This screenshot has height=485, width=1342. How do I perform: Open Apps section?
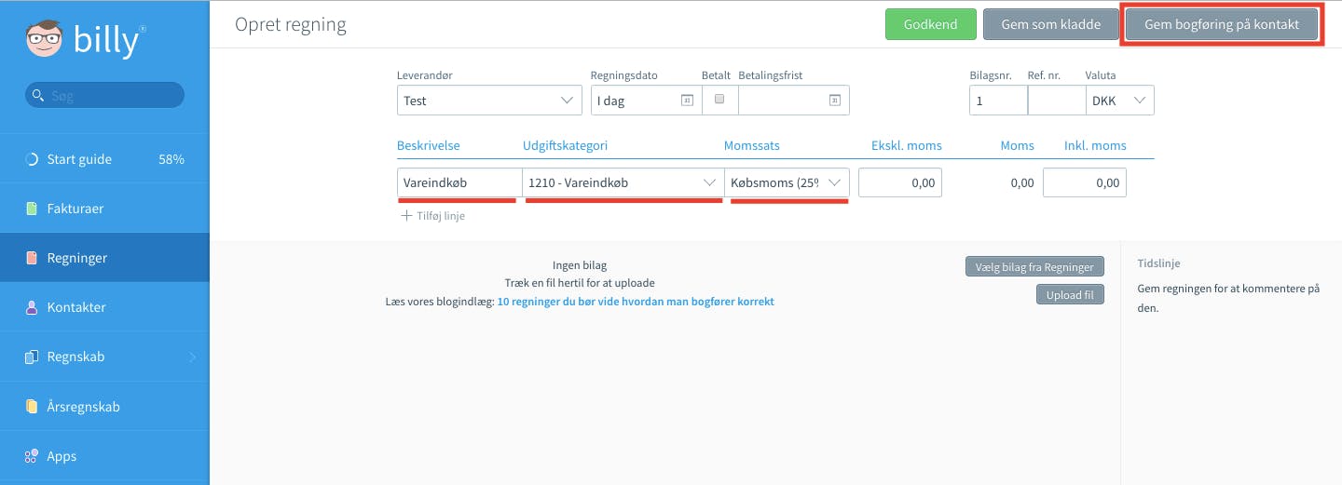point(104,456)
